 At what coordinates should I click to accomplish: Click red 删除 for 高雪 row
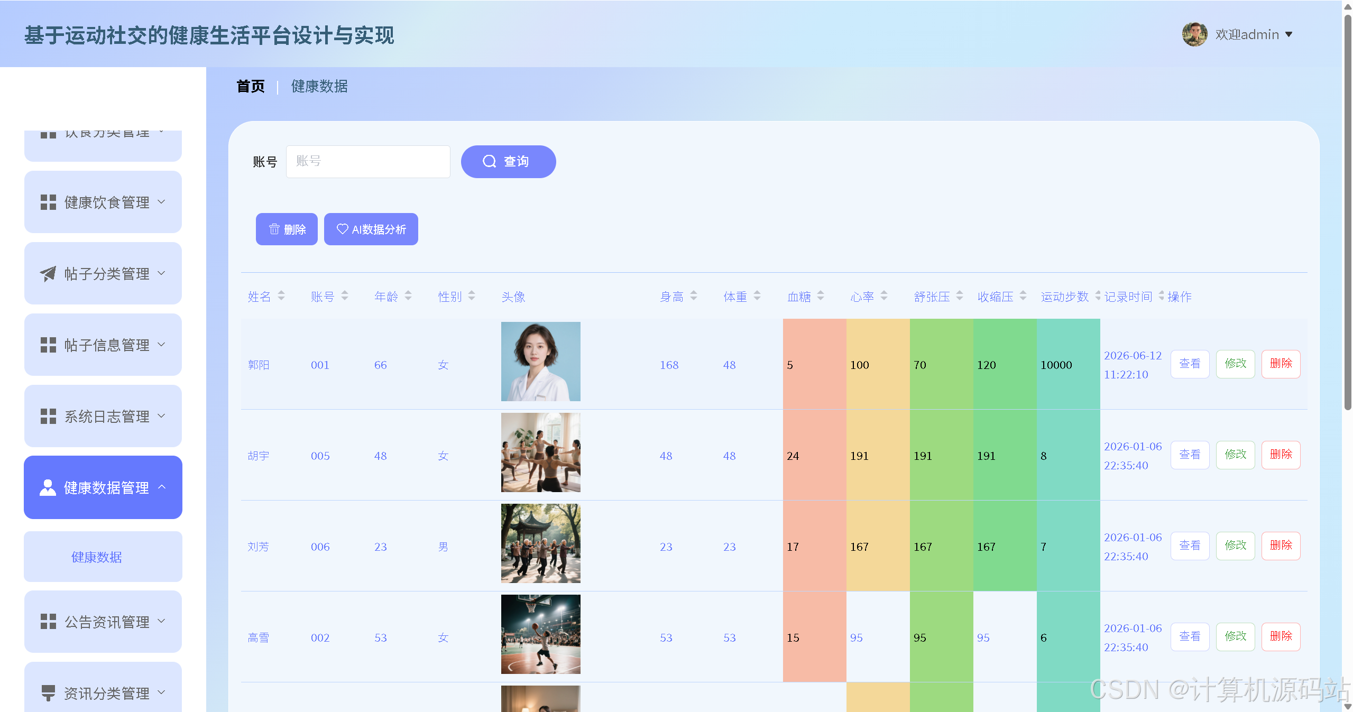coord(1281,636)
